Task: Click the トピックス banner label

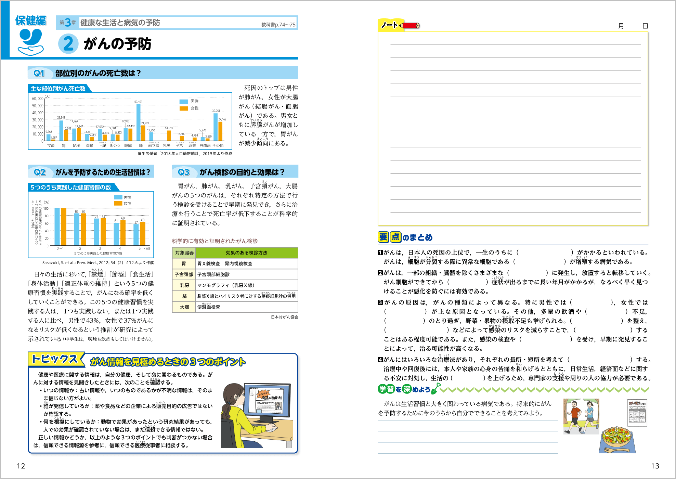Action: point(55,359)
